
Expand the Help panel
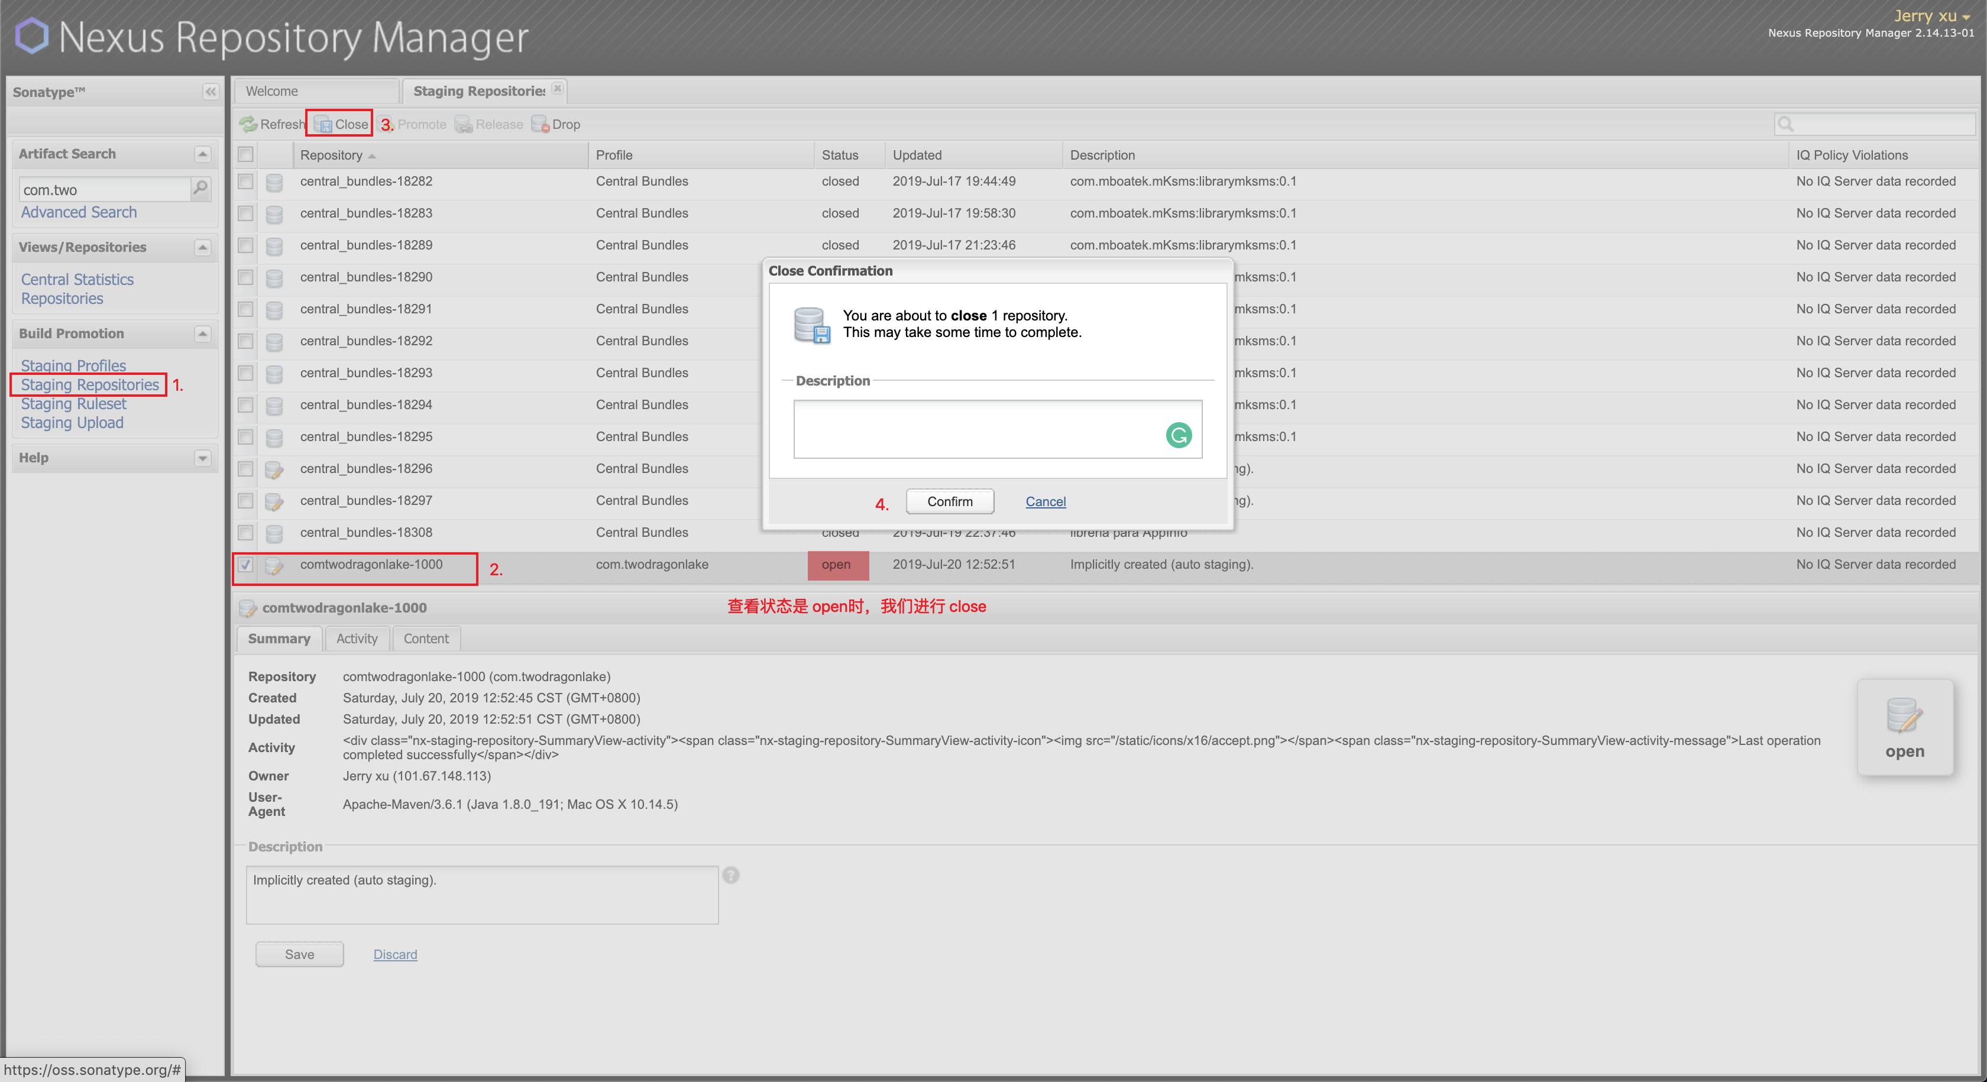coord(202,458)
